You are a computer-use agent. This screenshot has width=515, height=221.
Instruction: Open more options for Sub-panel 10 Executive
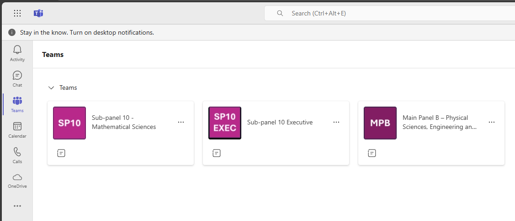(x=336, y=122)
